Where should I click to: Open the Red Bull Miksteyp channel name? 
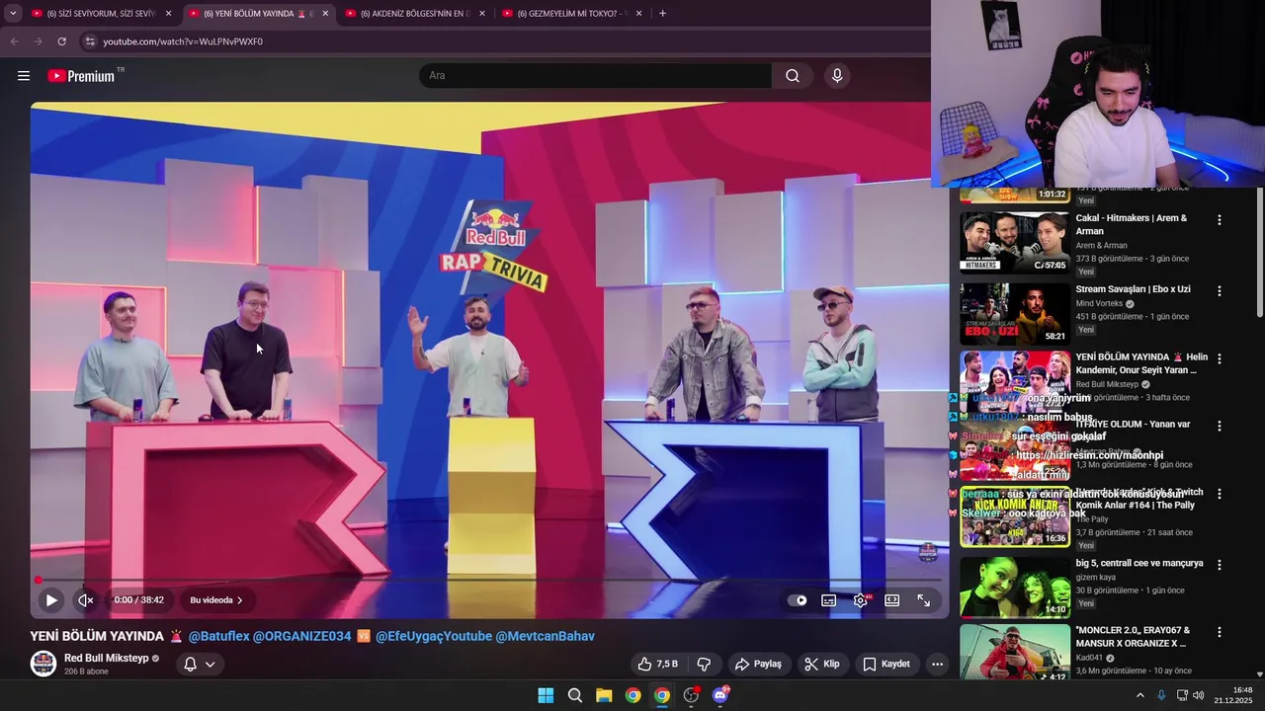coord(107,658)
